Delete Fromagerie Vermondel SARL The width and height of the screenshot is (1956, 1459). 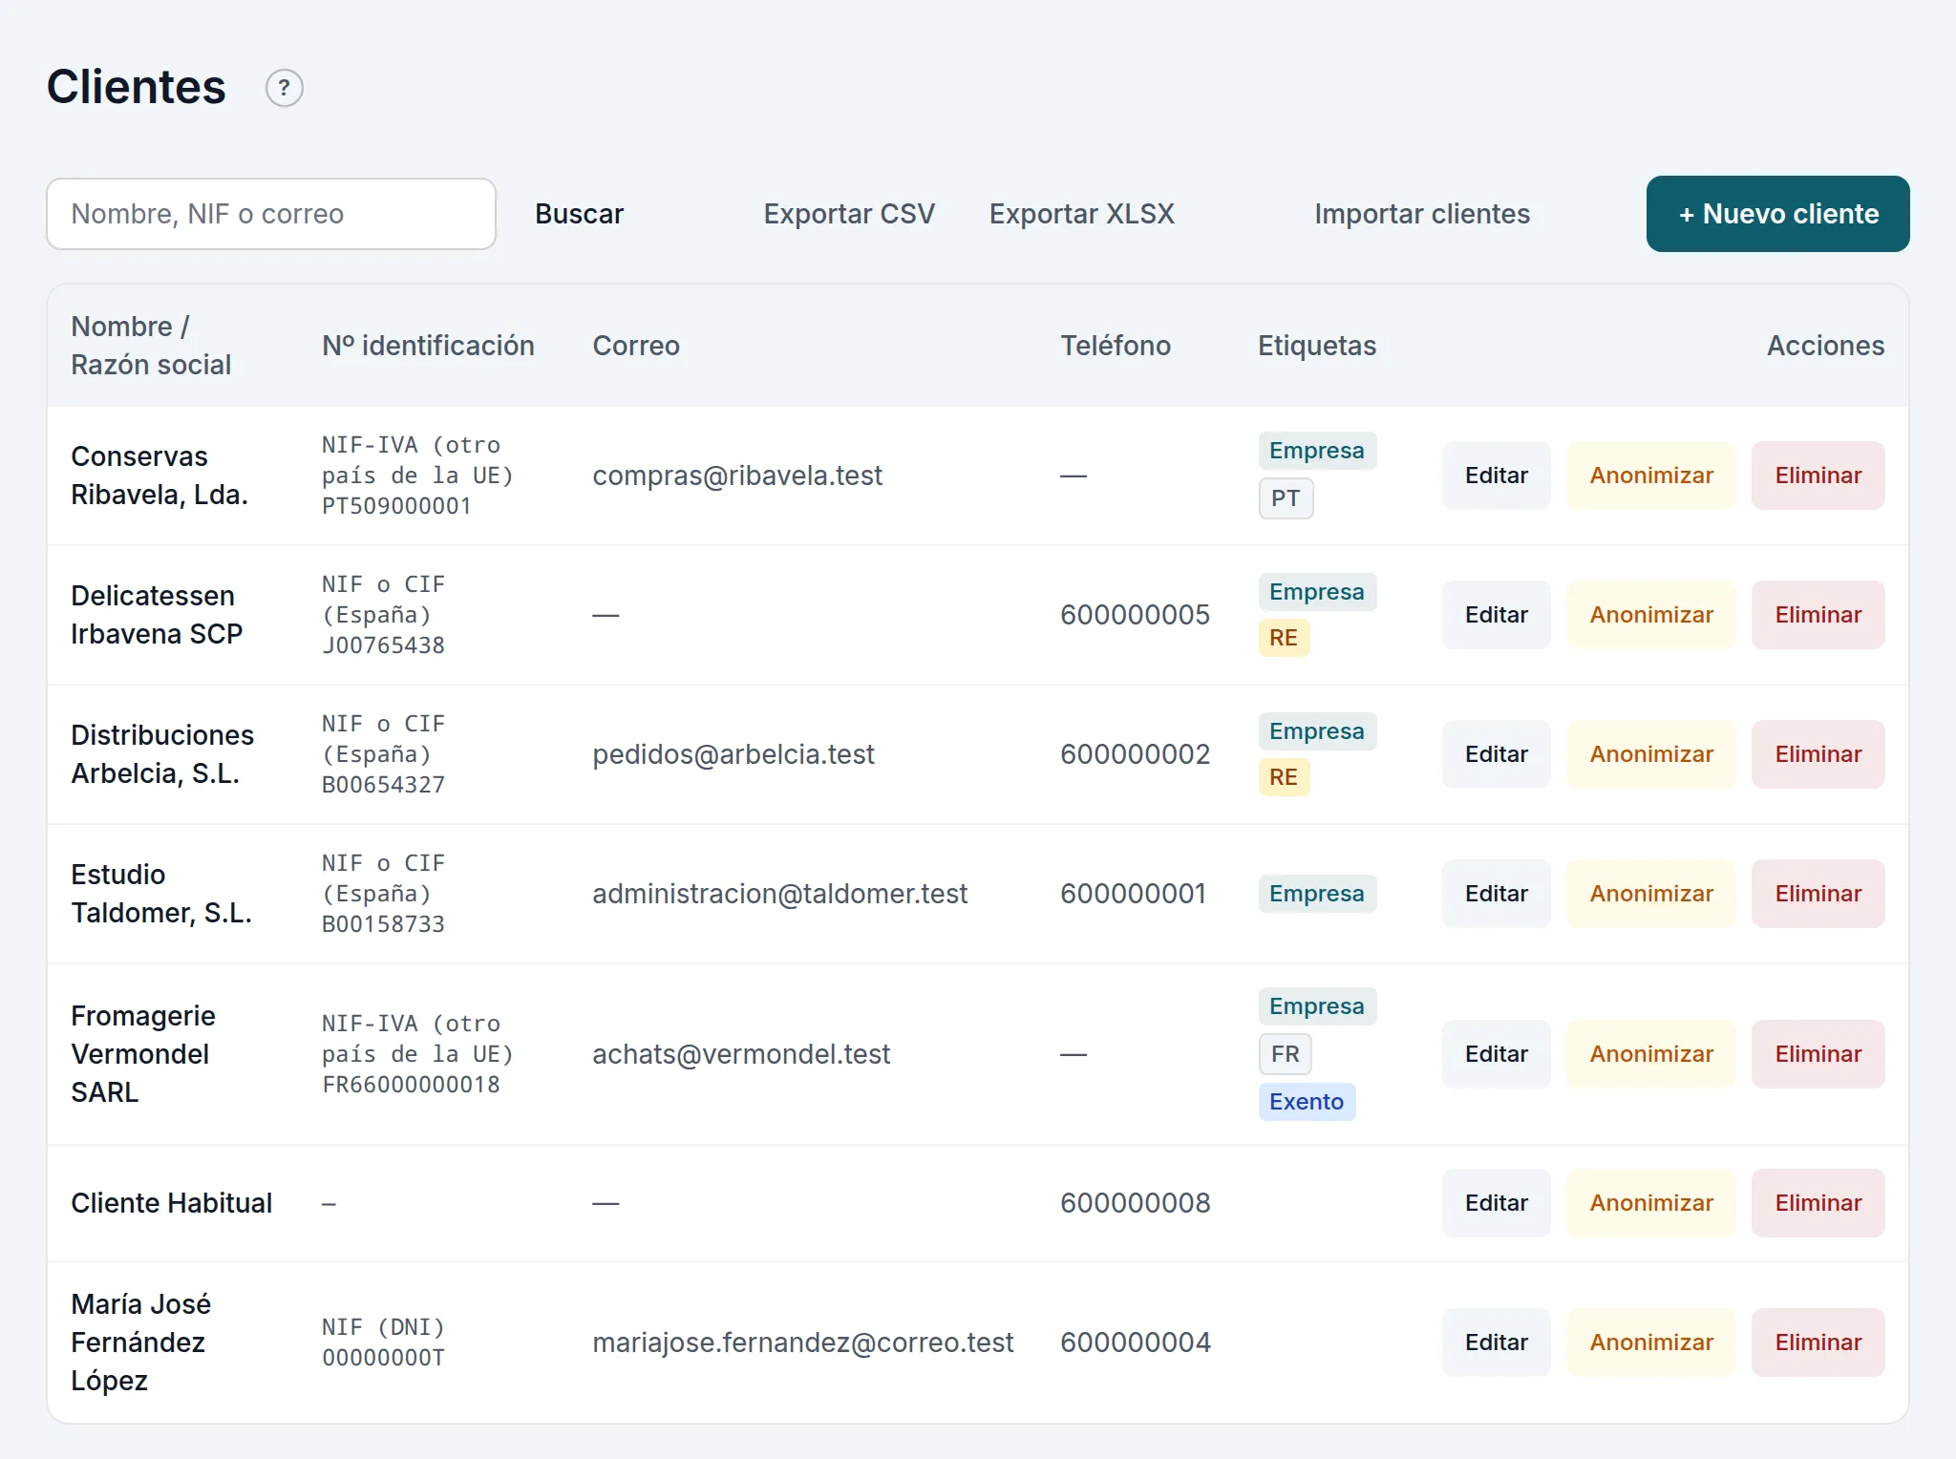point(1818,1054)
